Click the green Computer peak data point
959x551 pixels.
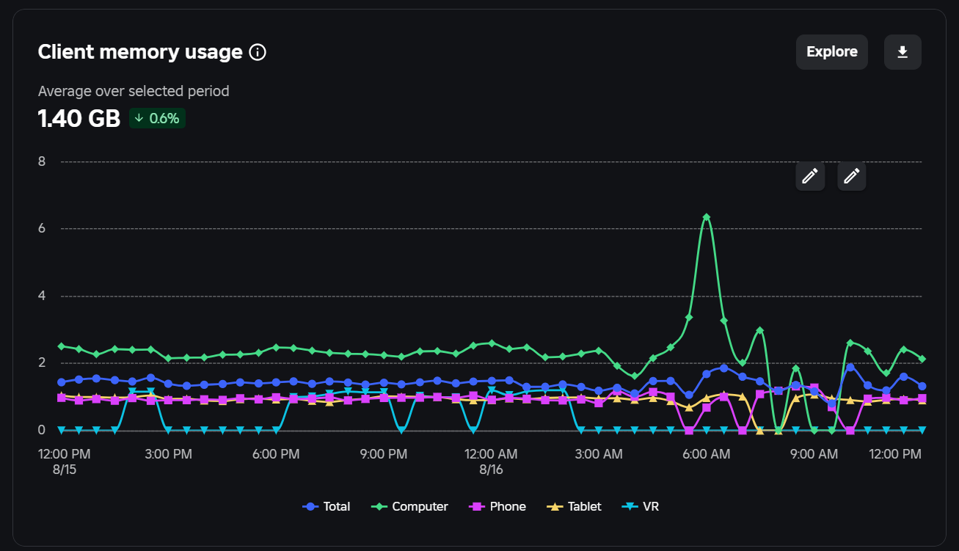pyautogui.click(x=706, y=217)
